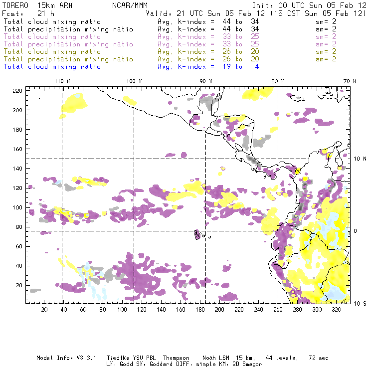Click the "220" tick on the vertical axis

coord(17,91)
